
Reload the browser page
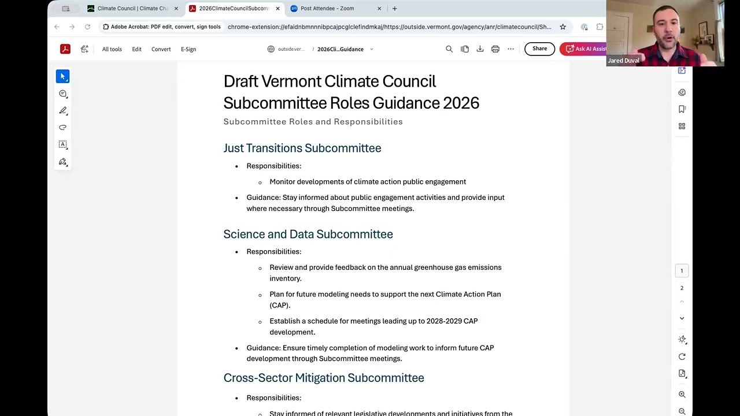[87, 27]
